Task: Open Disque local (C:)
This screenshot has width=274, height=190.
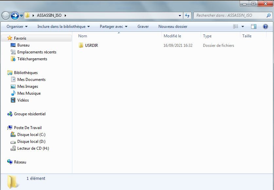Action: coord(31,135)
